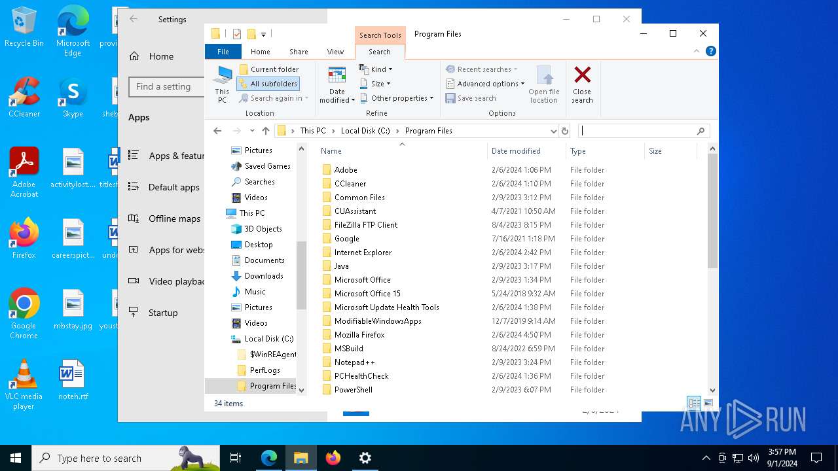
Task: Click the Find a setting field
Action: point(167,86)
